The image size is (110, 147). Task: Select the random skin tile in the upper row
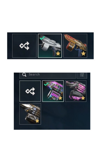point(24,46)
